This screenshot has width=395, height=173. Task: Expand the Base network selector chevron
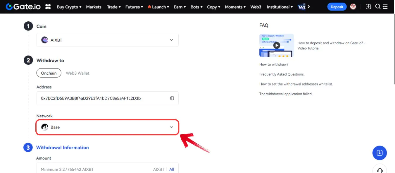pyautogui.click(x=172, y=127)
